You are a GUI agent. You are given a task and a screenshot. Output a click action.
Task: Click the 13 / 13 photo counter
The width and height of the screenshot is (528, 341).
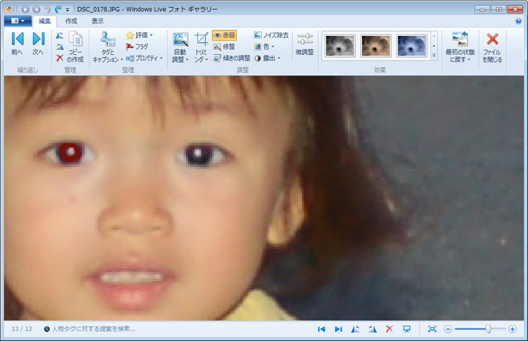click(22, 329)
